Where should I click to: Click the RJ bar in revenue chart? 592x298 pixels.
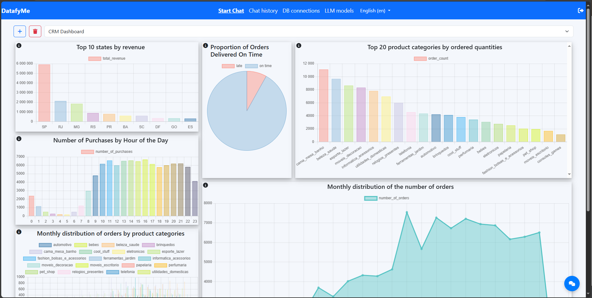(60, 111)
